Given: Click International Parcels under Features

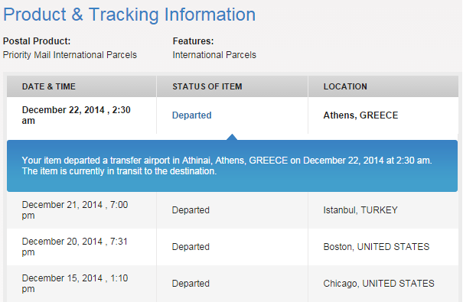Looking at the screenshot, I should pyautogui.click(x=214, y=55).
